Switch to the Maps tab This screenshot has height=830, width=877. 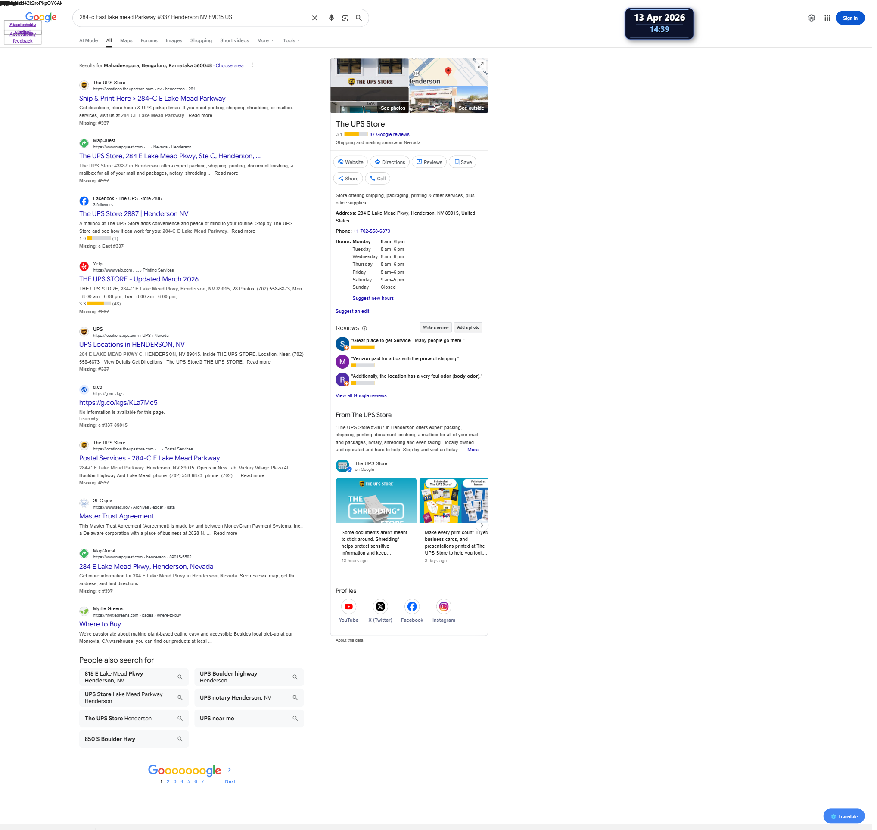(126, 41)
